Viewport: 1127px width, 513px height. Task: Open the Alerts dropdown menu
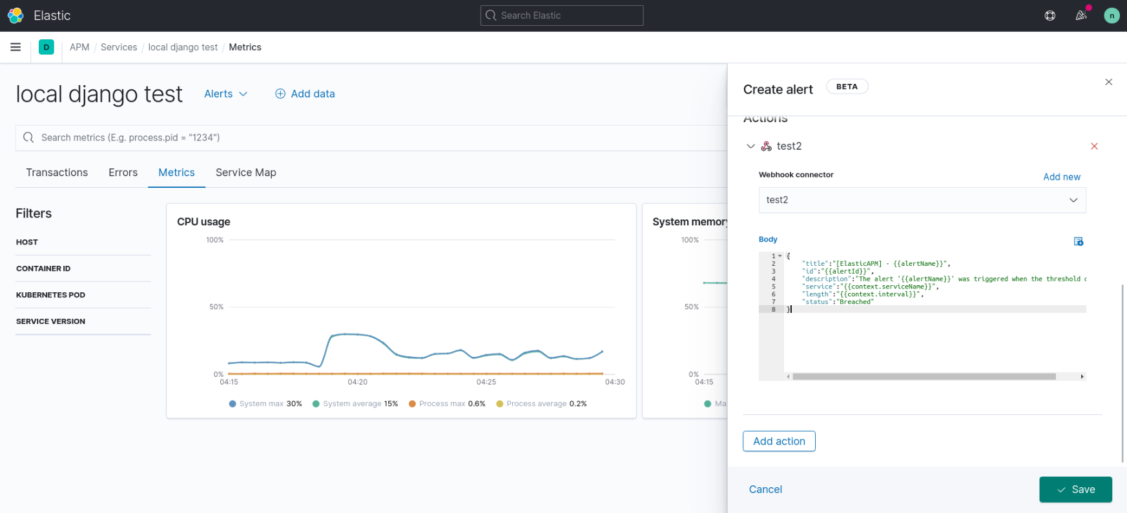coord(226,94)
